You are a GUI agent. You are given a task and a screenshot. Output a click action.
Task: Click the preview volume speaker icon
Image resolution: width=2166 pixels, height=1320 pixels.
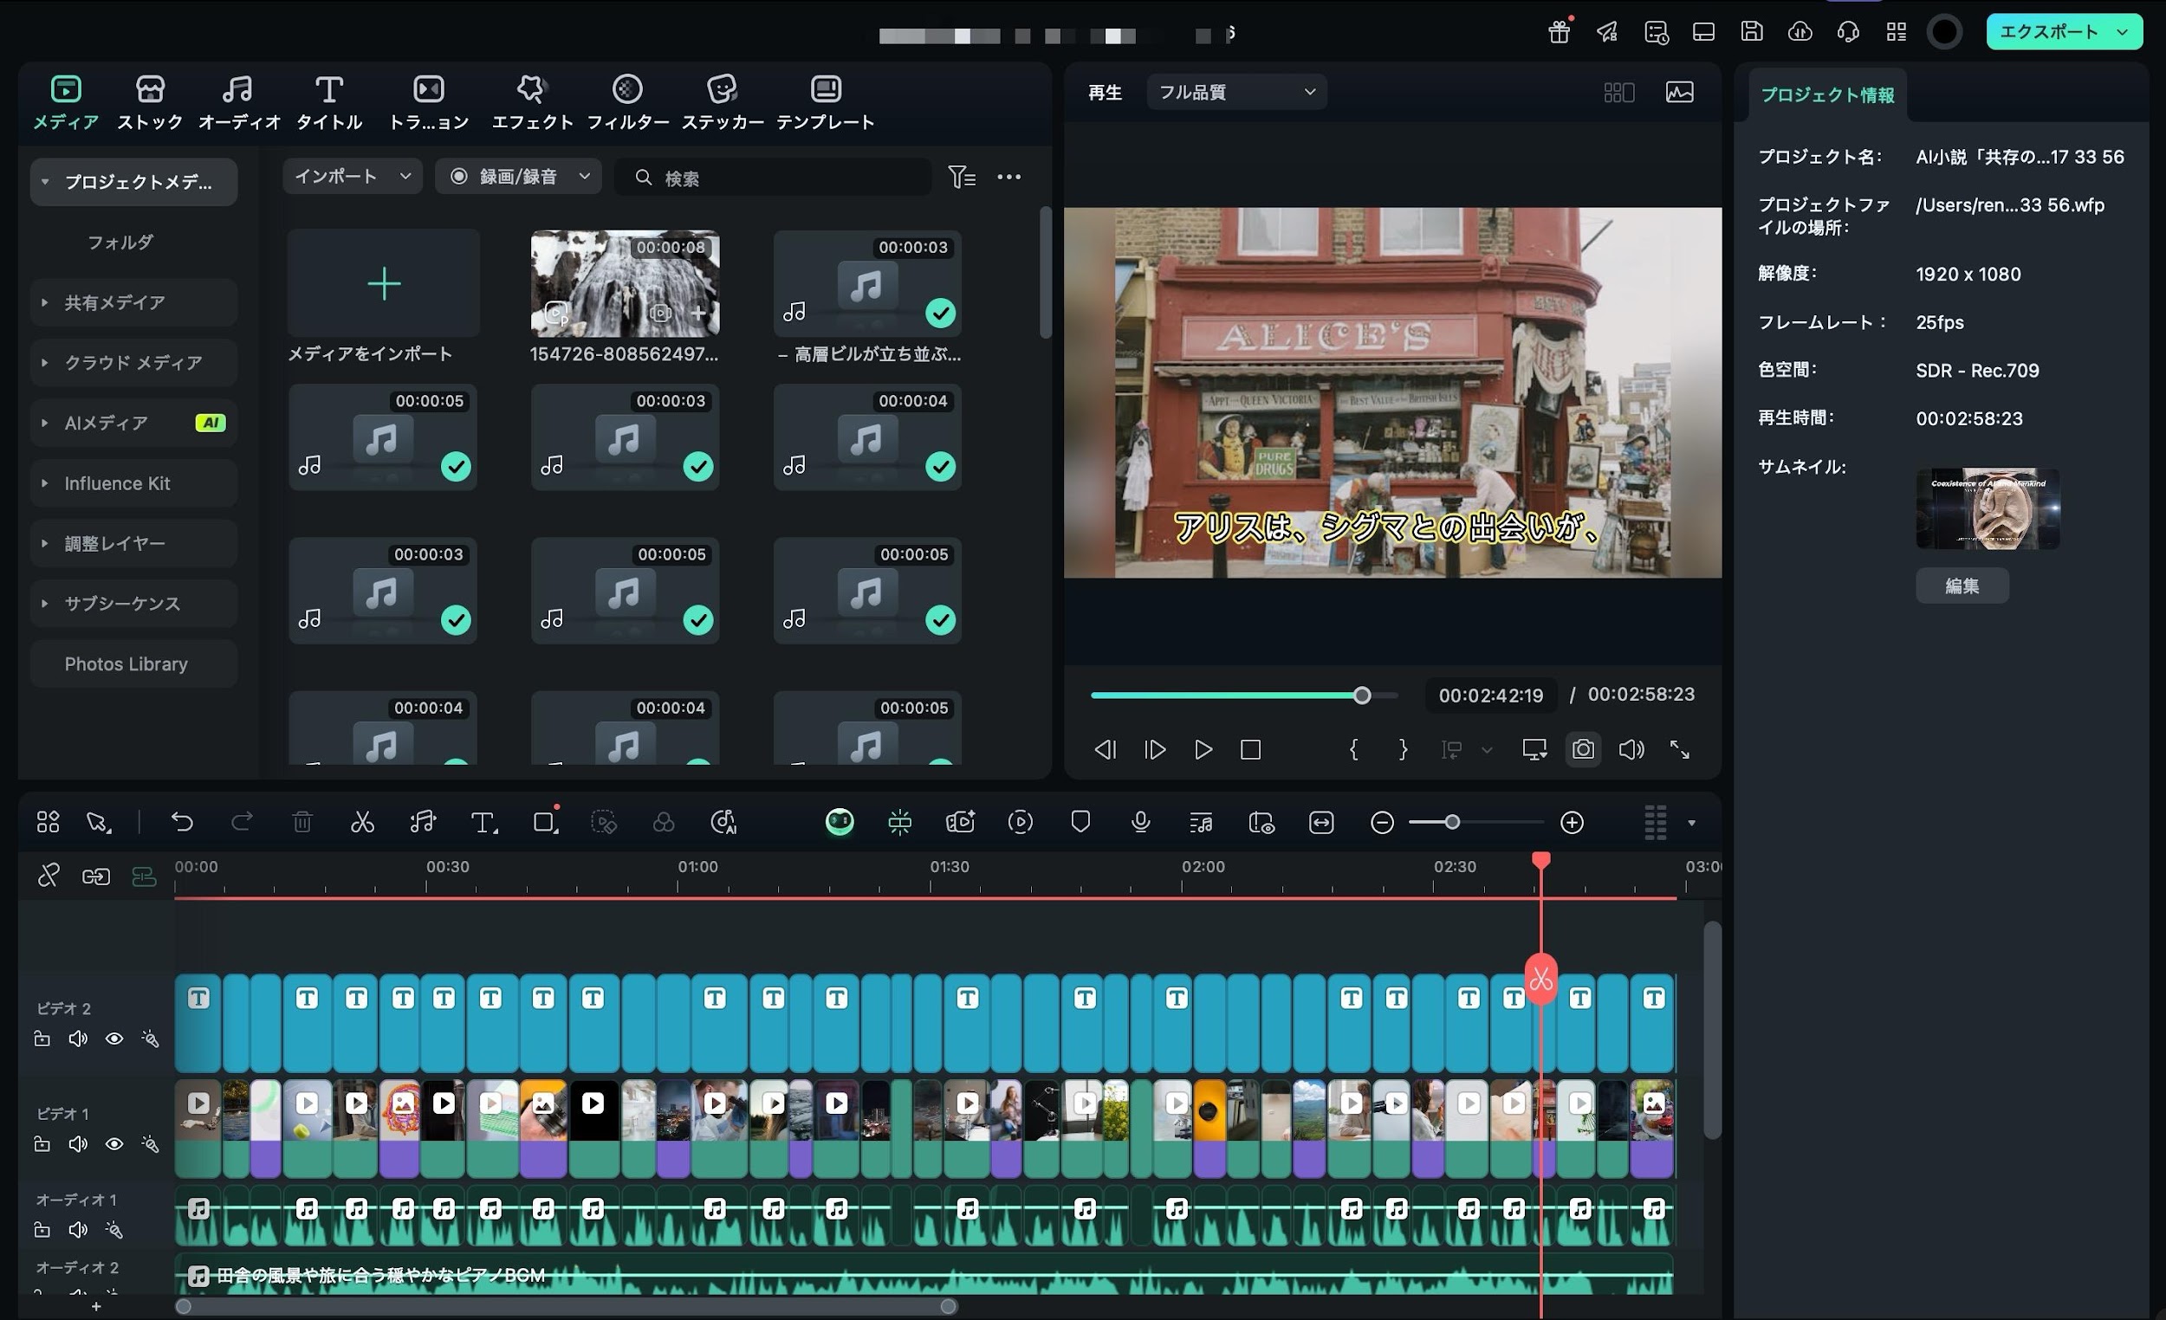pos(1631,749)
